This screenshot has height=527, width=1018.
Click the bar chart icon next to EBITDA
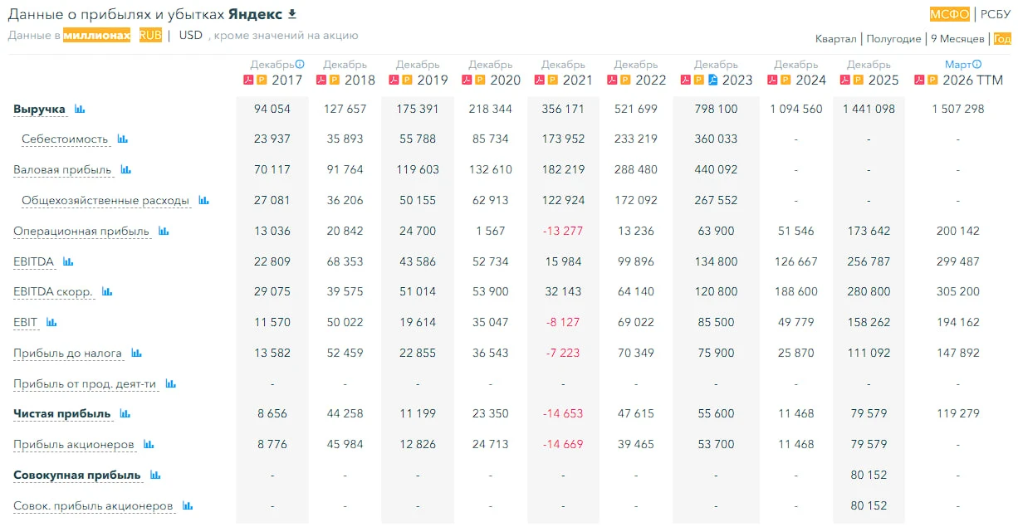(x=68, y=261)
